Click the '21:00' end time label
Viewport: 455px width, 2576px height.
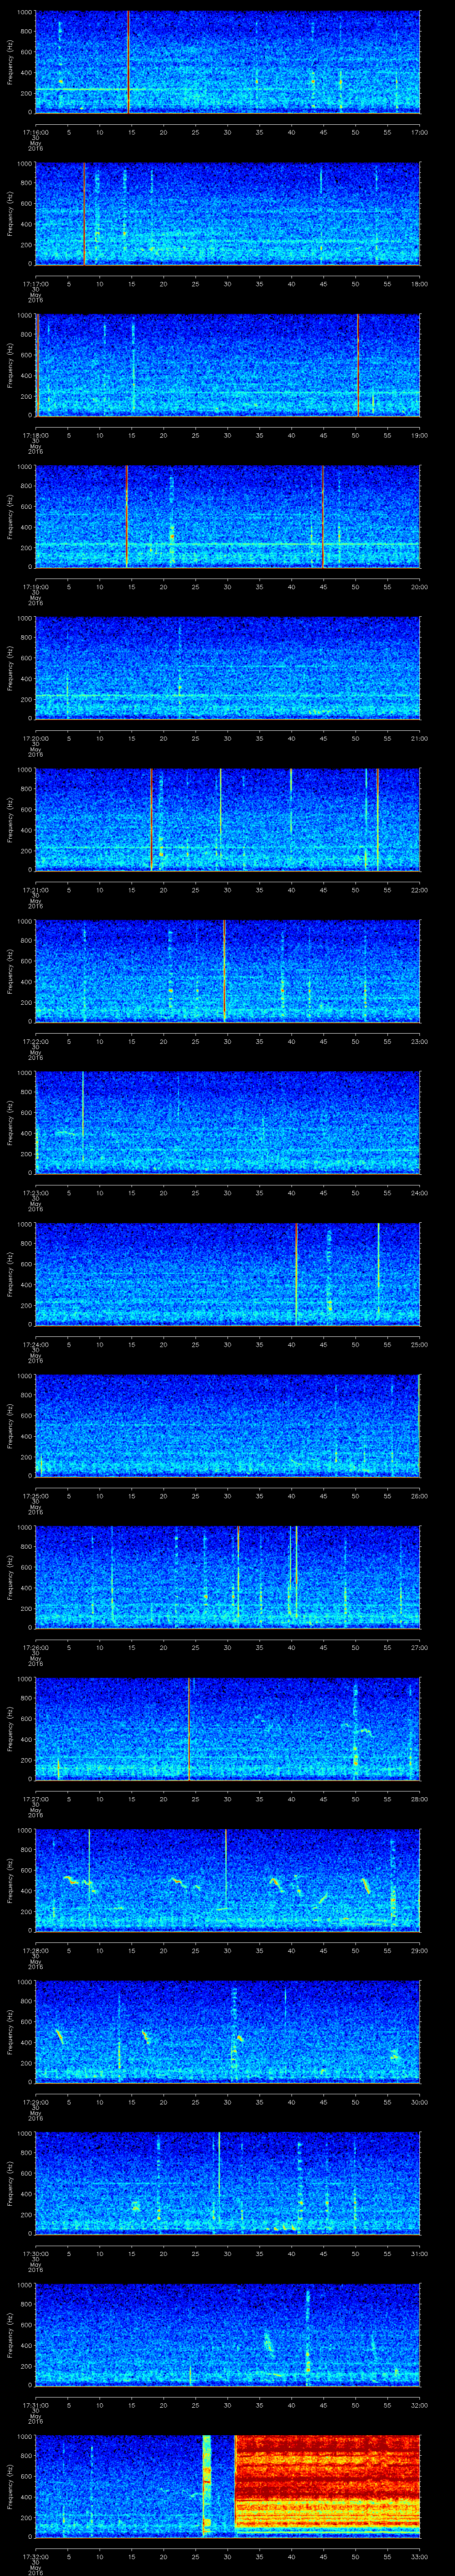pyautogui.click(x=419, y=738)
